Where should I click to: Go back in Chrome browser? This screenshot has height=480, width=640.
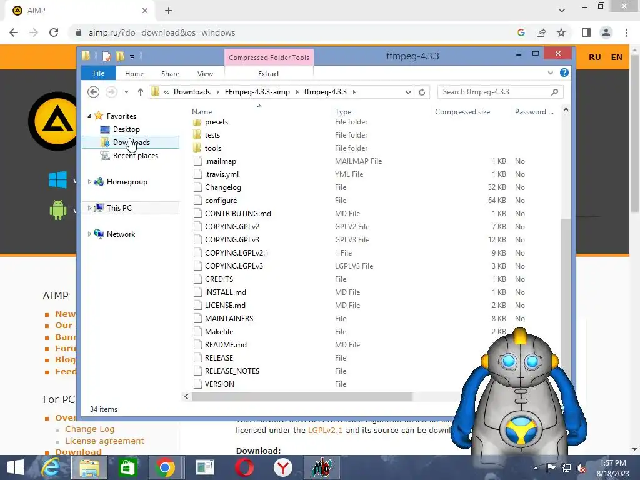pos(14,32)
